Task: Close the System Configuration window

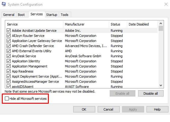Action: point(166,4)
